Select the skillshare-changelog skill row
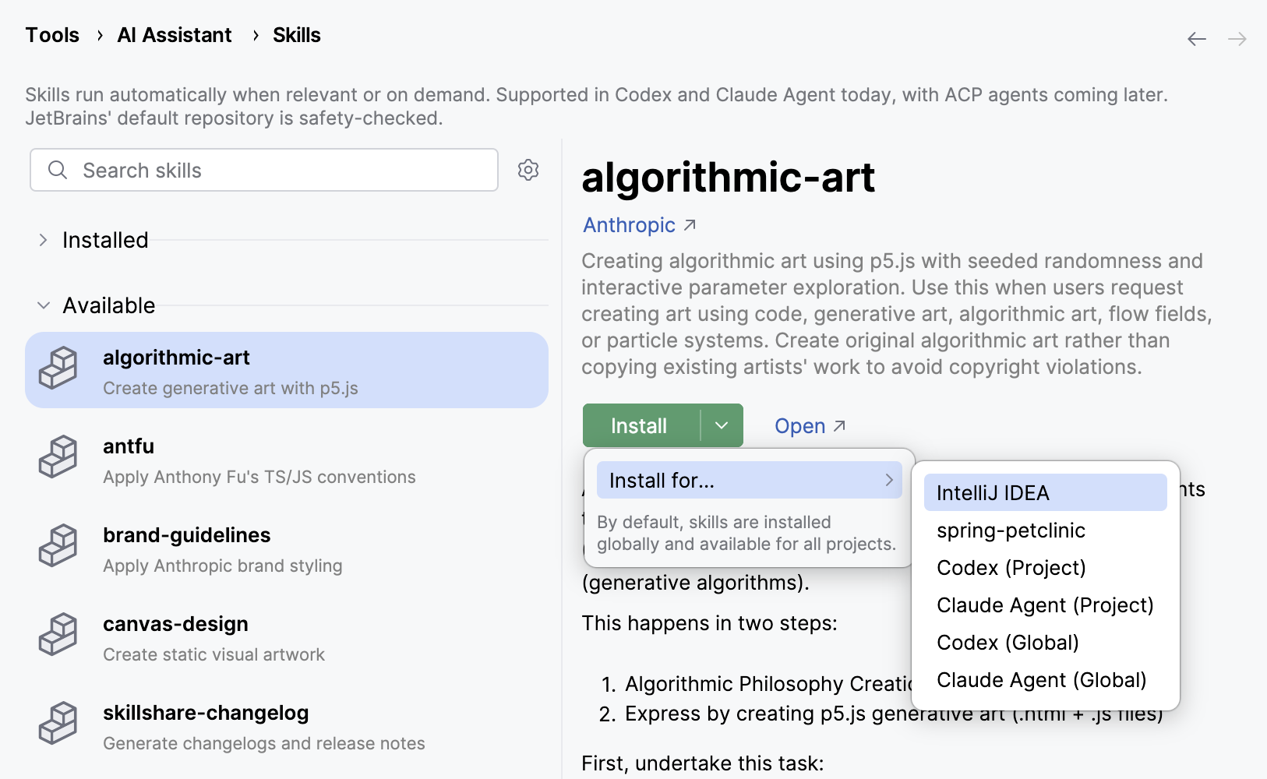 [x=287, y=725]
